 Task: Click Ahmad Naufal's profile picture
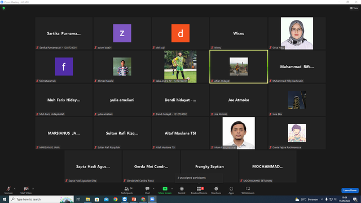click(x=122, y=67)
